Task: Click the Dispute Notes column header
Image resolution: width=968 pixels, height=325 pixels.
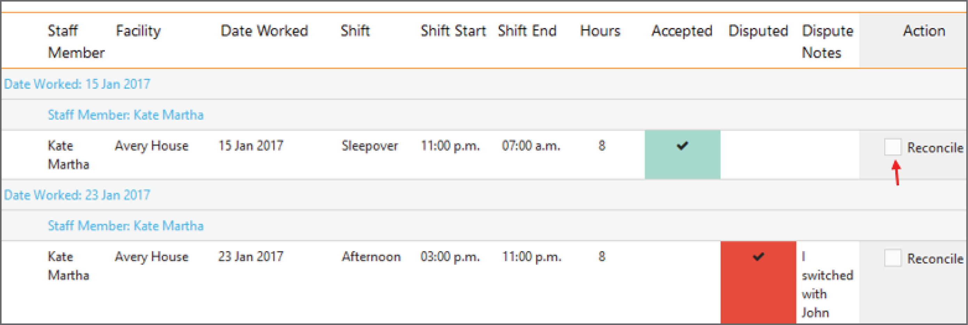Action: [x=827, y=41]
